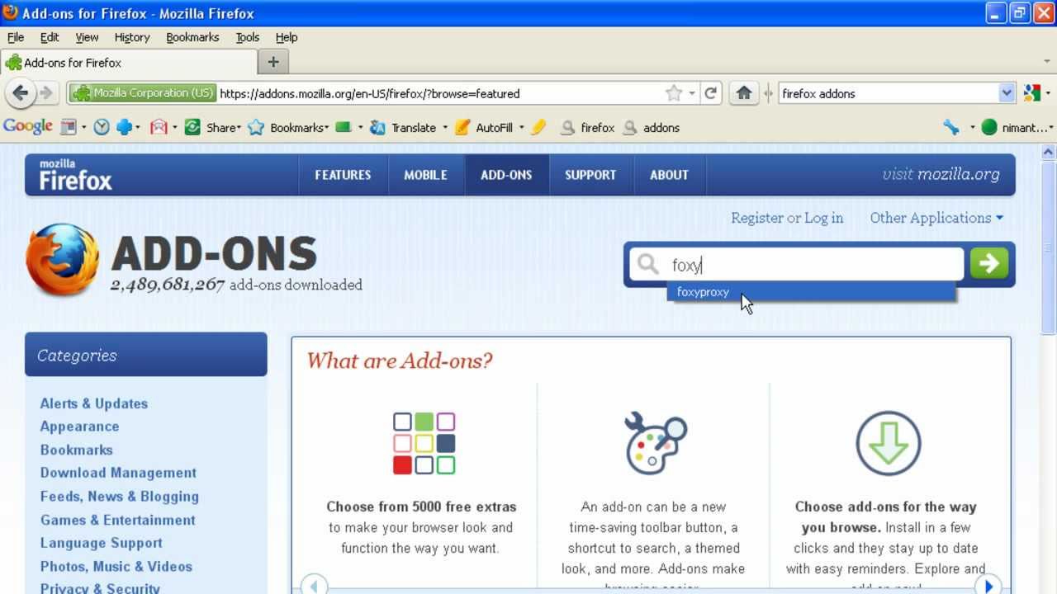Viewport: 1057px width, 594px height.
Task: Open Mozilla Corporation site identity badge
Action: 142,93
